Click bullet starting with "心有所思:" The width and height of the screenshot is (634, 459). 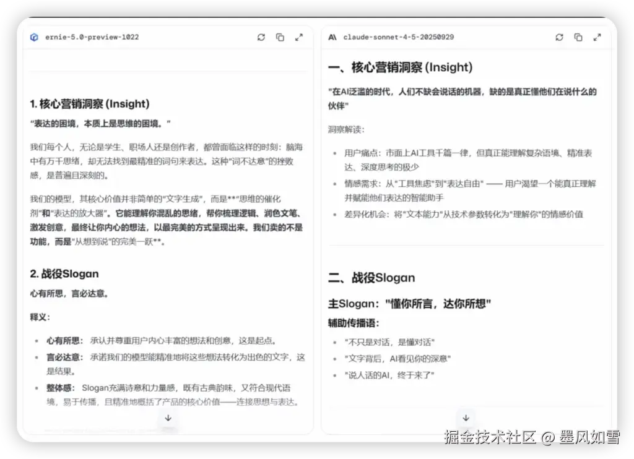(x=162, y=341)
